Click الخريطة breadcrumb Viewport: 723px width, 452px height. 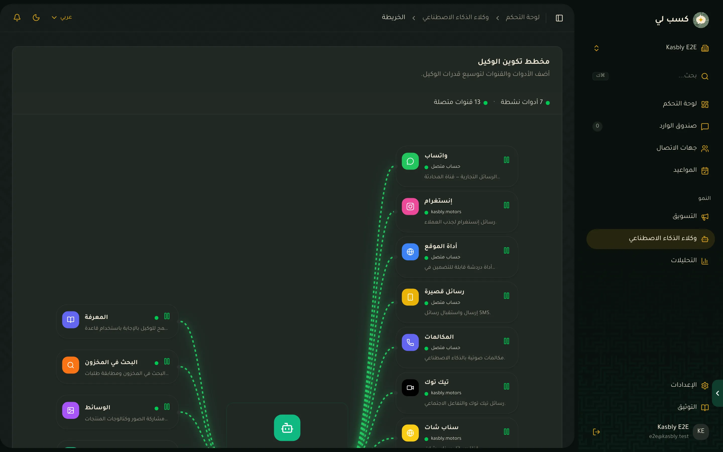point(393,17)
